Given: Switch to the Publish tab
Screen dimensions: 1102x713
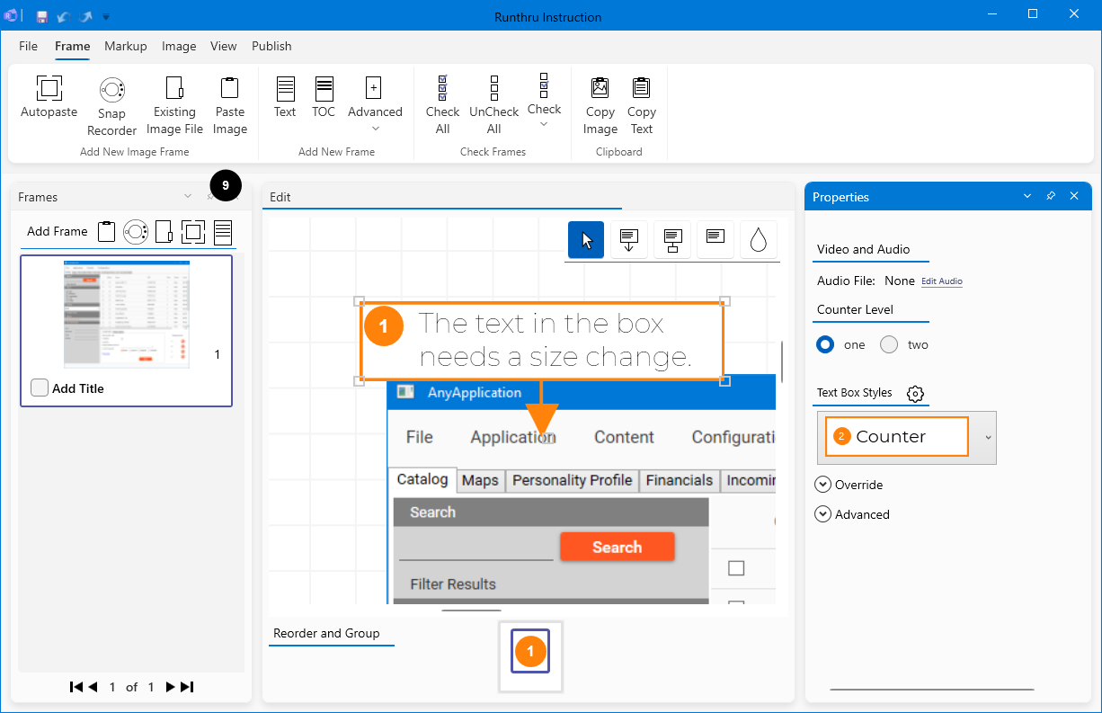Looking at the screenshot, I should (271, 46).
